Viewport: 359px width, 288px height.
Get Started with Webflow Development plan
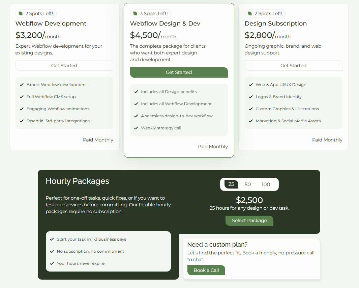coord(64,66)
